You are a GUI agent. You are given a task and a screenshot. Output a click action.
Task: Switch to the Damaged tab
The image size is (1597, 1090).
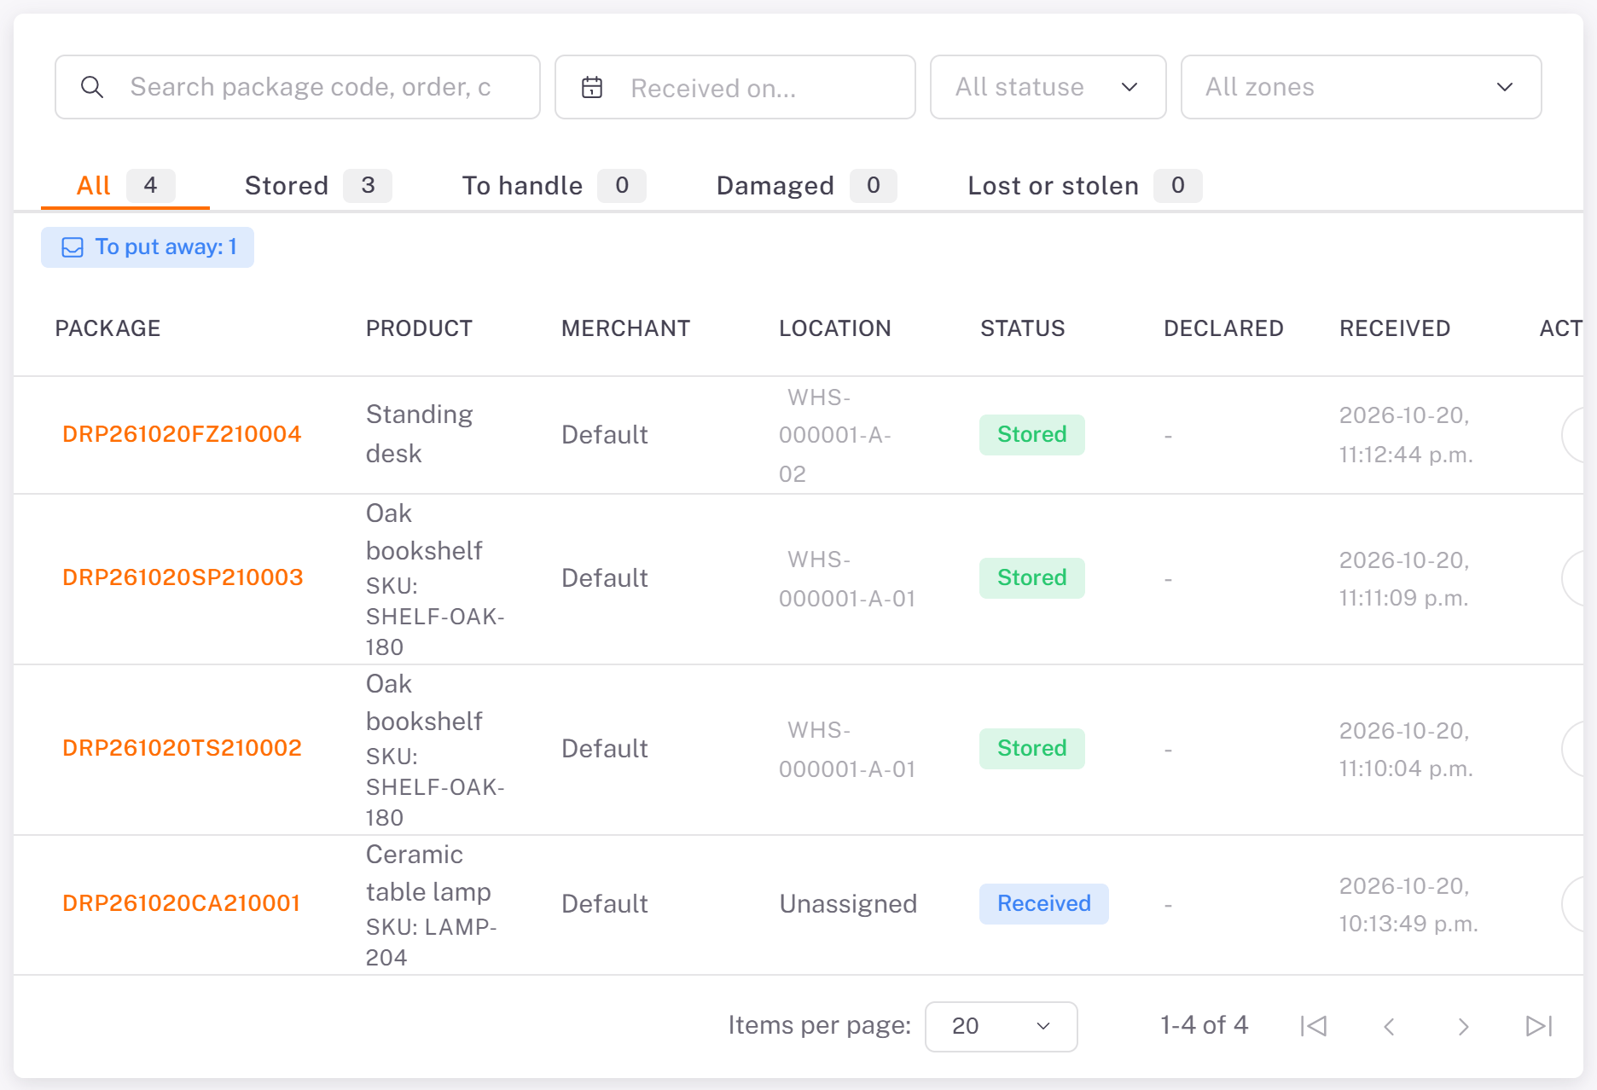(806, 186)
